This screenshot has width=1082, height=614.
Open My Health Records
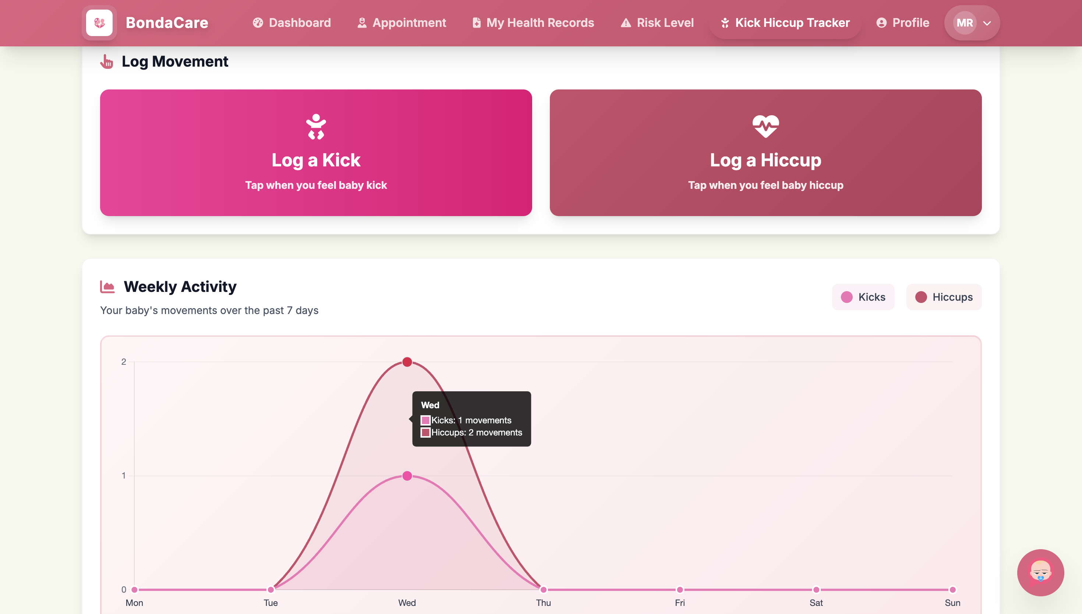click(x=533, y=23)
